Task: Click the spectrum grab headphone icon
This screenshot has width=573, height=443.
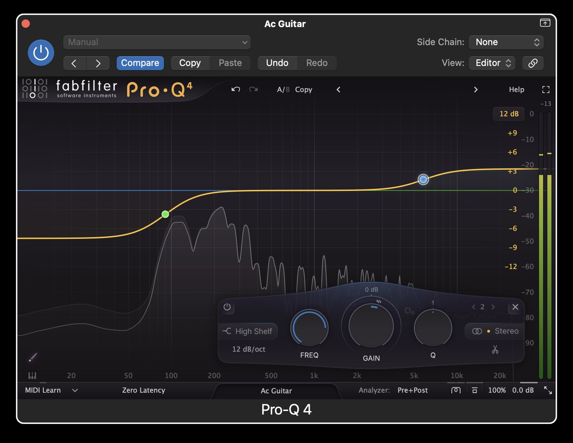Action: [456, 390]
